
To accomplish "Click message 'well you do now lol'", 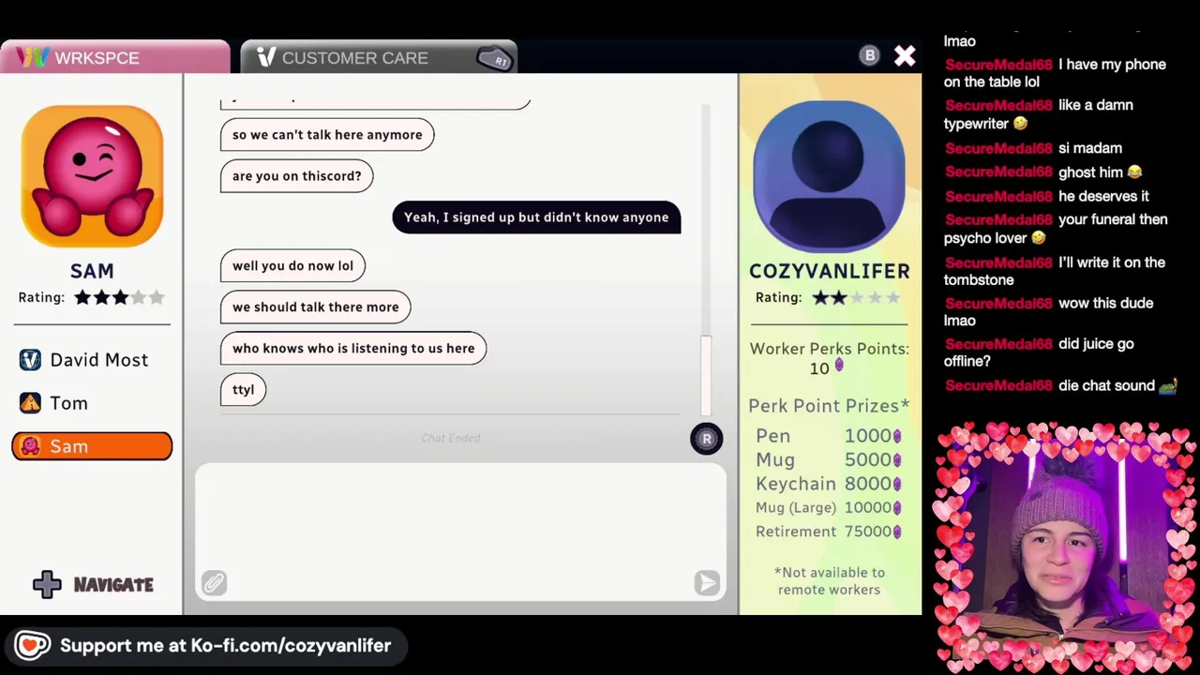I will pos(292,266).
